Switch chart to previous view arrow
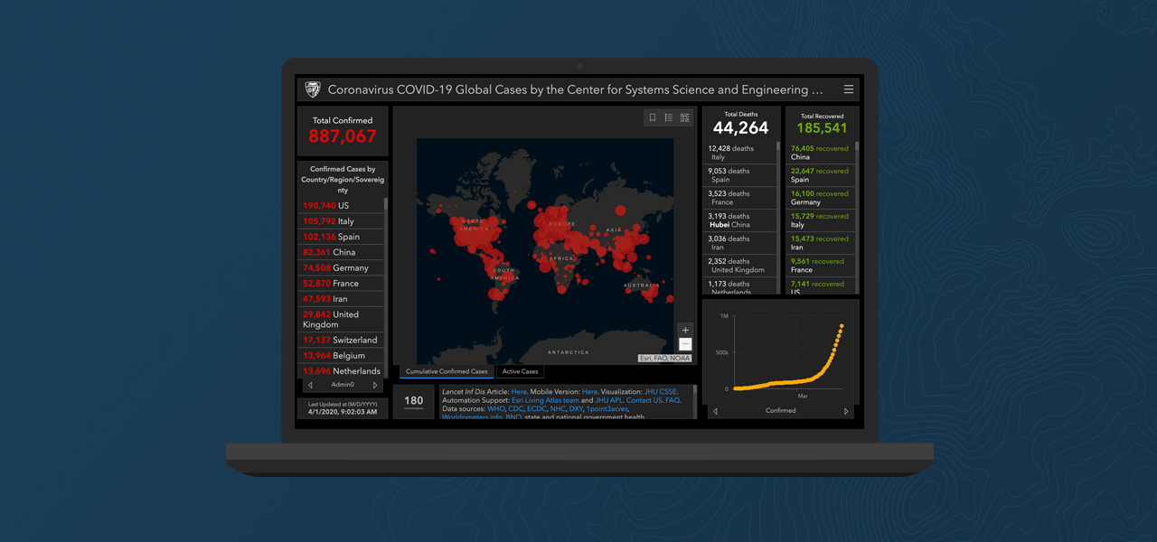1157x542 pixels. 714,411
